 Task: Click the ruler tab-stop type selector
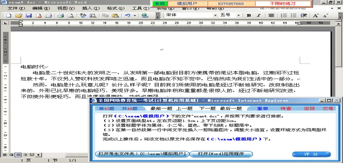pos(5,23)
